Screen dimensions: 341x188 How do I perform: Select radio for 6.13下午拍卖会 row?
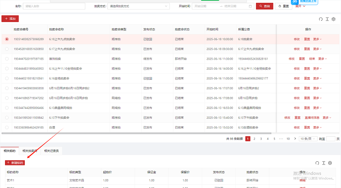click(x=7, y=118)
